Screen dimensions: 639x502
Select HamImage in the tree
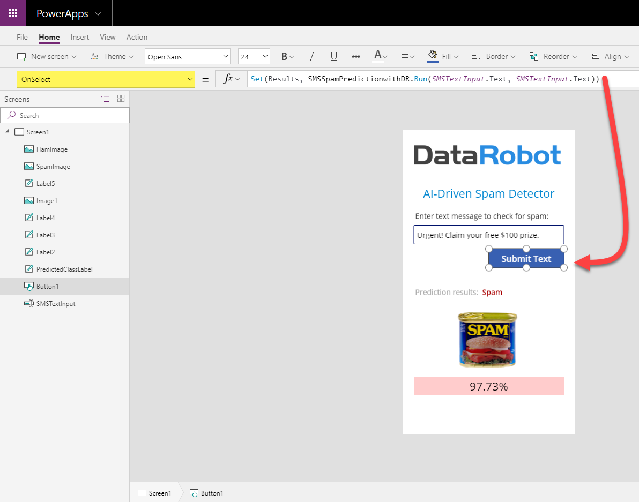tap(52, 149)
